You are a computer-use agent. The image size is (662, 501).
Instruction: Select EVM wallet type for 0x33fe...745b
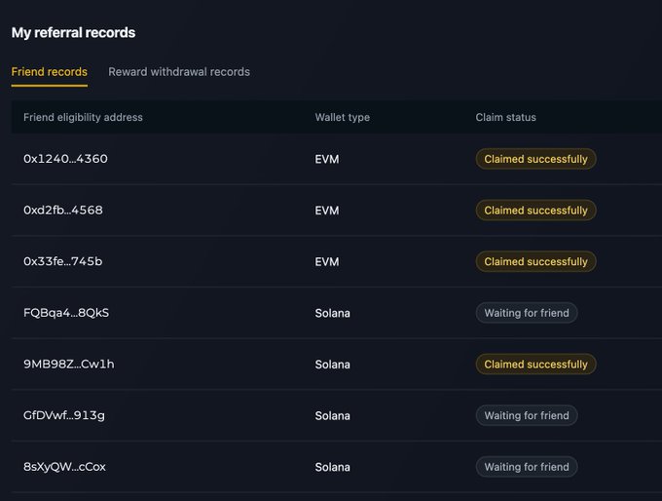pyautogui.click(x=327, y=261)
